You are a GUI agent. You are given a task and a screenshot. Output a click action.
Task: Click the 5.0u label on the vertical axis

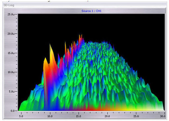tap(12, 91)
